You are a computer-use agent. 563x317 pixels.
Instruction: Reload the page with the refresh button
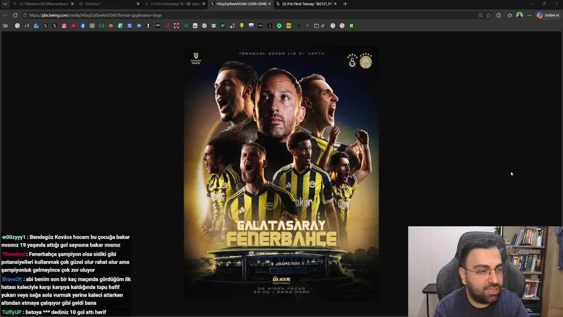click(15, 15)
